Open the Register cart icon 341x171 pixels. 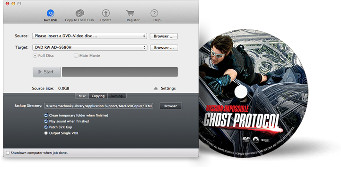[131, 14]
